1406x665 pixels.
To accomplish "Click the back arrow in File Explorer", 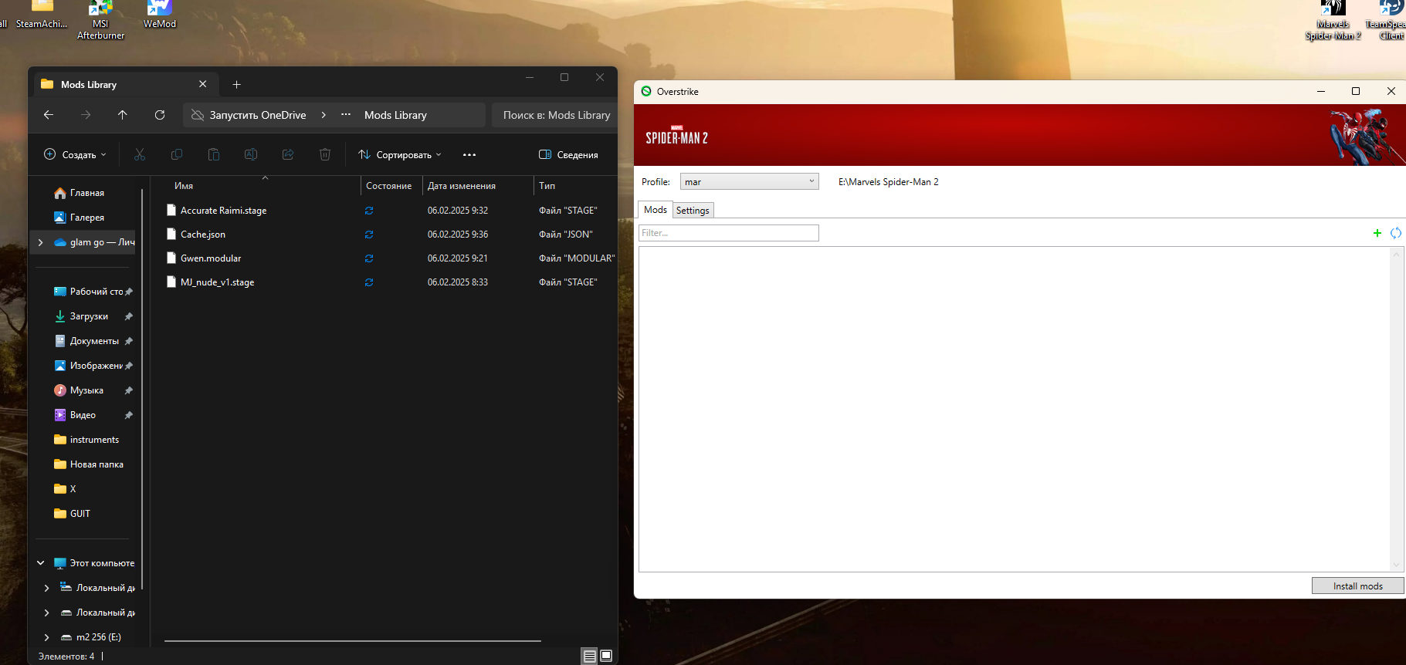I will (x=49, y=115).
